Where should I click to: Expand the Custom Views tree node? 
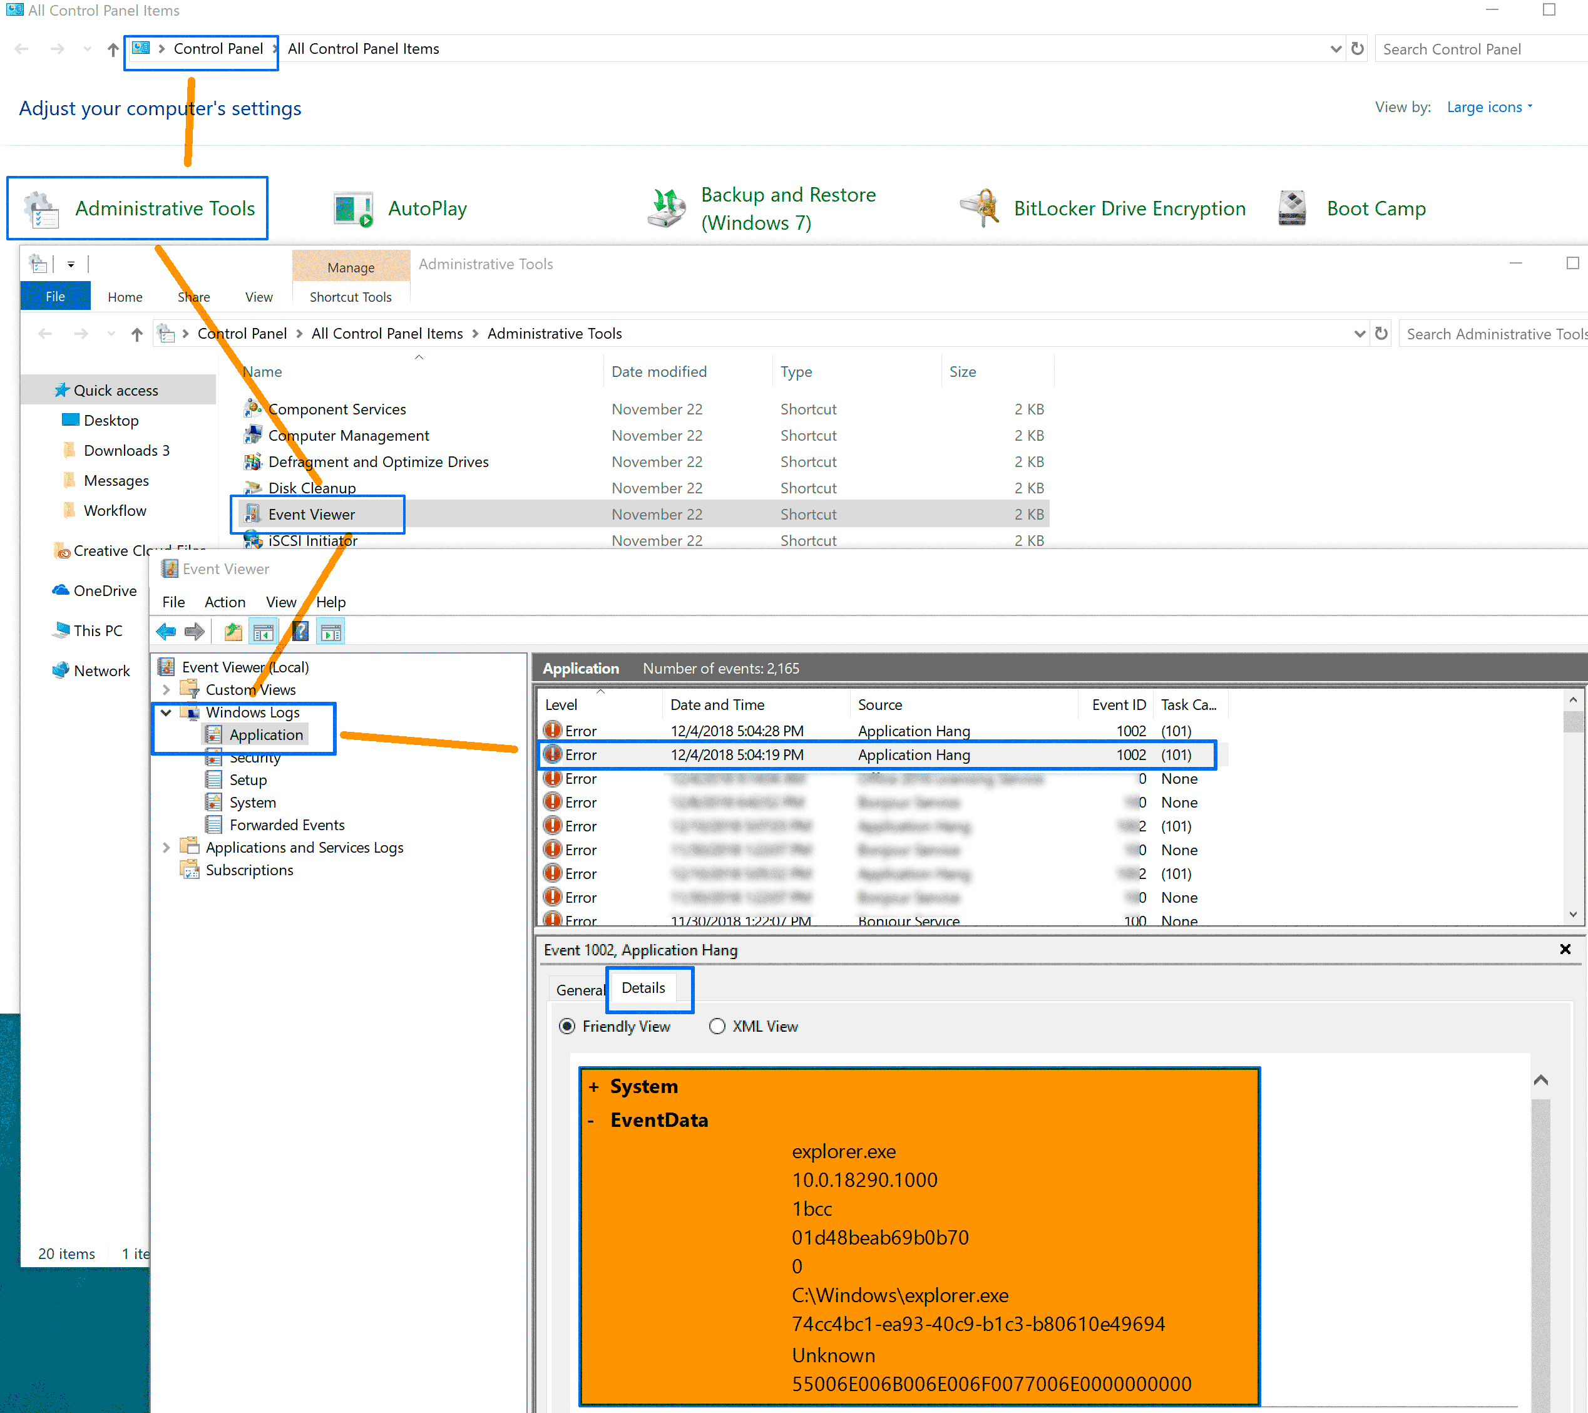tap(168, 689)
